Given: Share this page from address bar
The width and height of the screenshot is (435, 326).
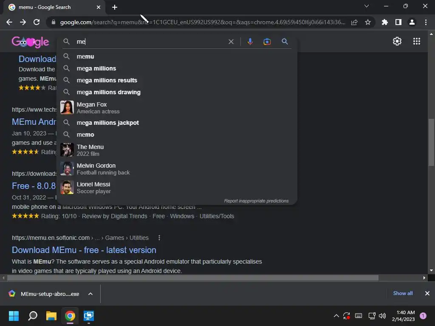Looking at the screenshot, I should 354,22.
